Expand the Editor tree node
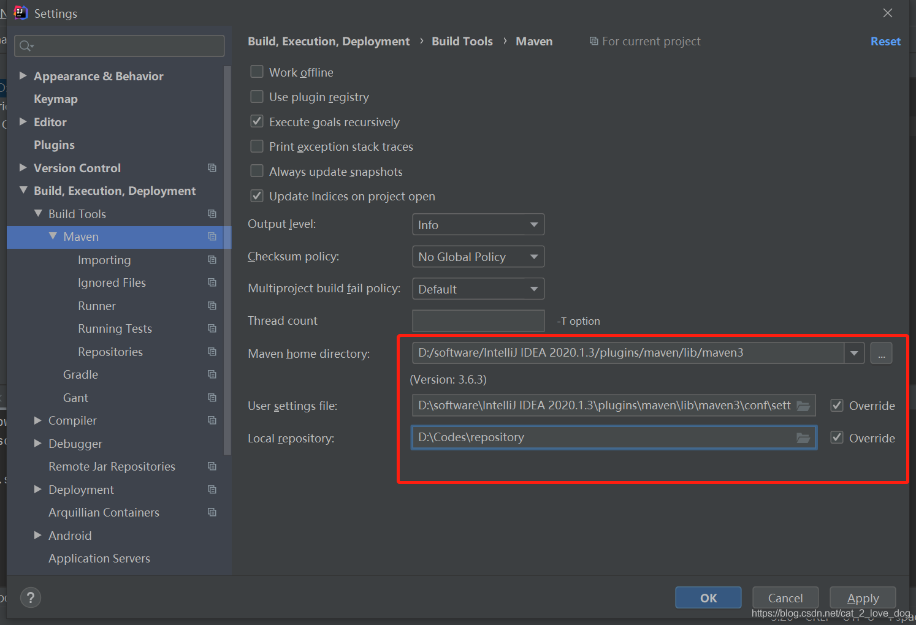 [23, 121]
